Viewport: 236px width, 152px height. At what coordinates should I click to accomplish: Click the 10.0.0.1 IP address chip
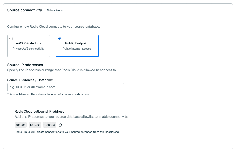[21, 125]
